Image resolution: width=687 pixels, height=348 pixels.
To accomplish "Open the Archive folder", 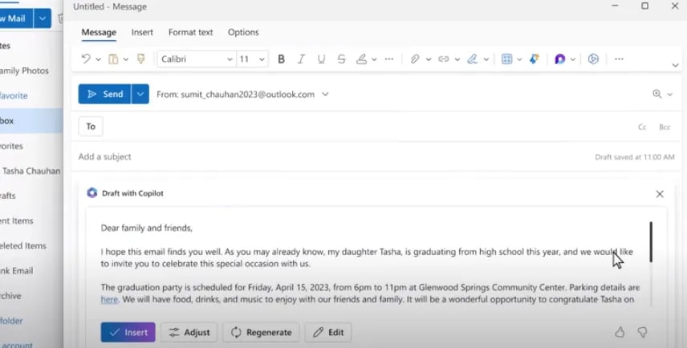I will (11, 295).
